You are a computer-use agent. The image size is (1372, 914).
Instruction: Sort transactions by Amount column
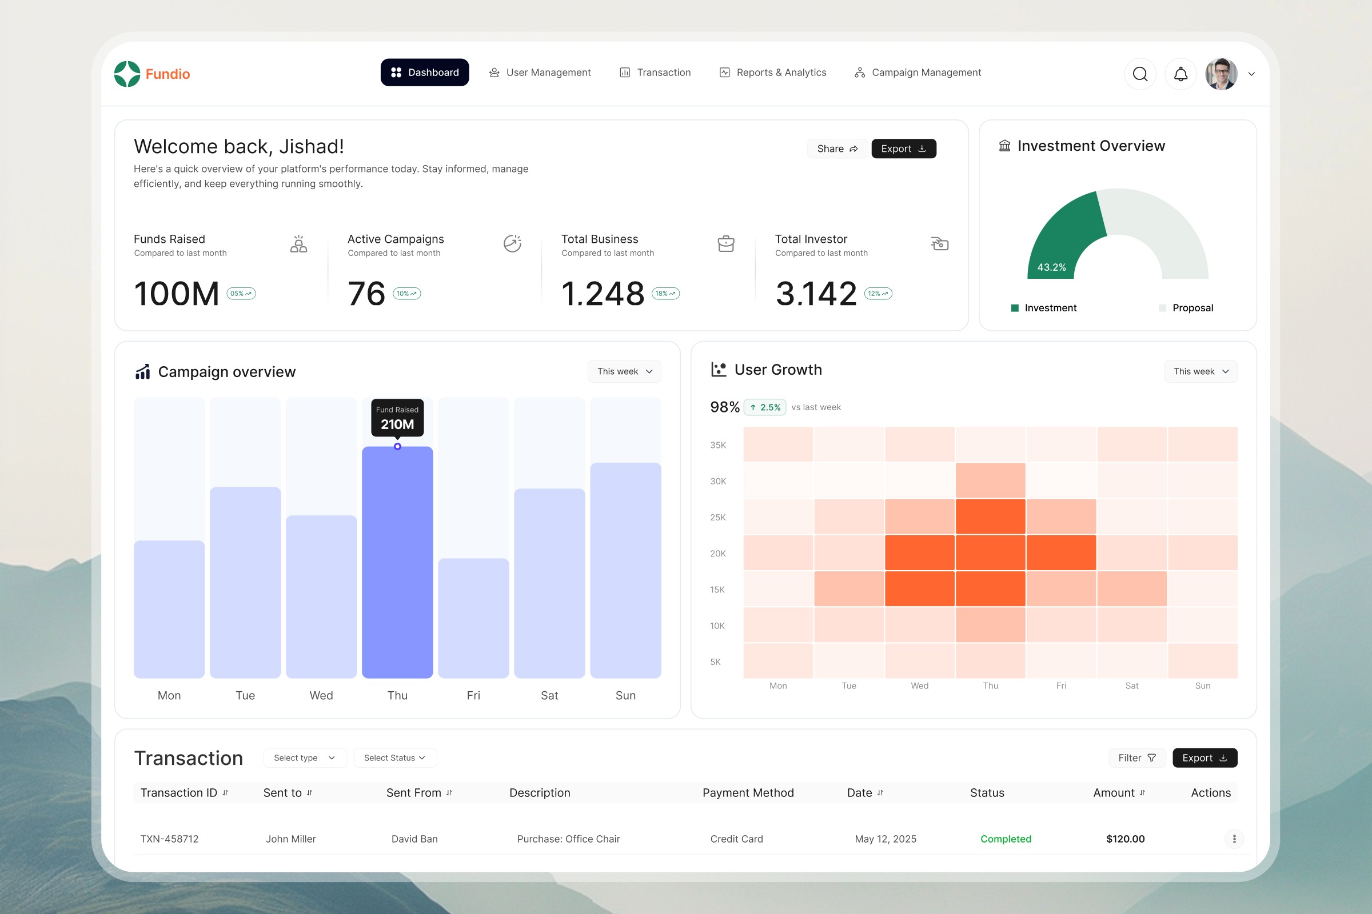[x=1142, y=793]
